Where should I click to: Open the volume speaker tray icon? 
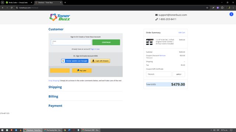click(214, 130)
